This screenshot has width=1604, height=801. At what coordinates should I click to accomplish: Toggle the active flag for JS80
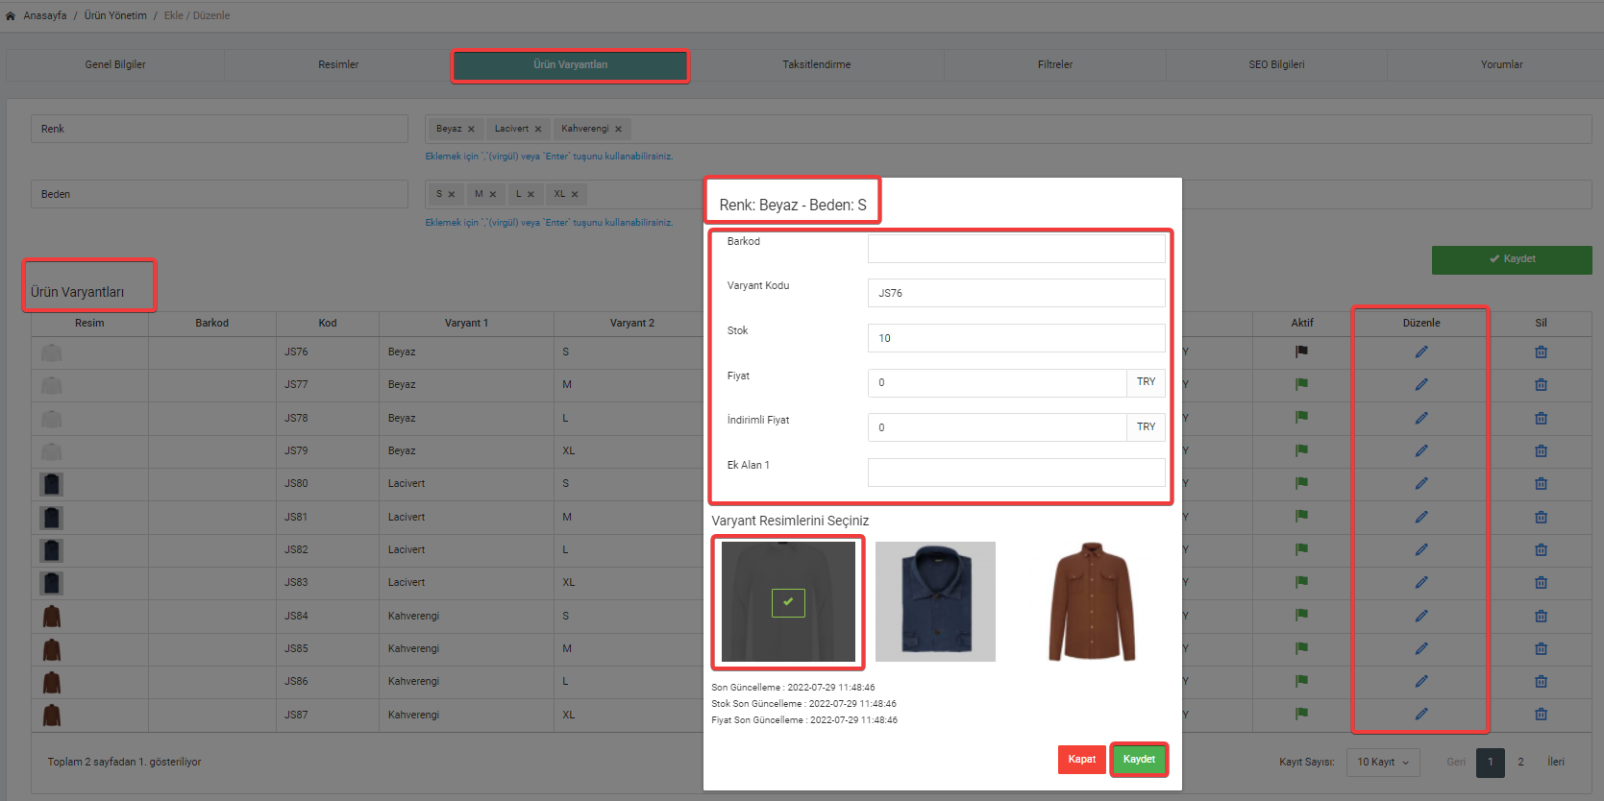pos(1301,483)
